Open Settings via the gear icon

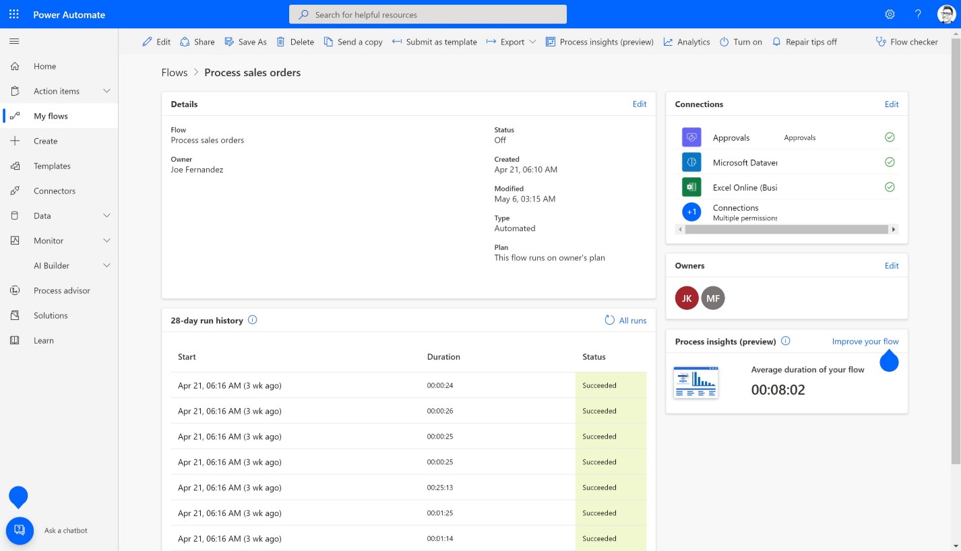(890, 13)
